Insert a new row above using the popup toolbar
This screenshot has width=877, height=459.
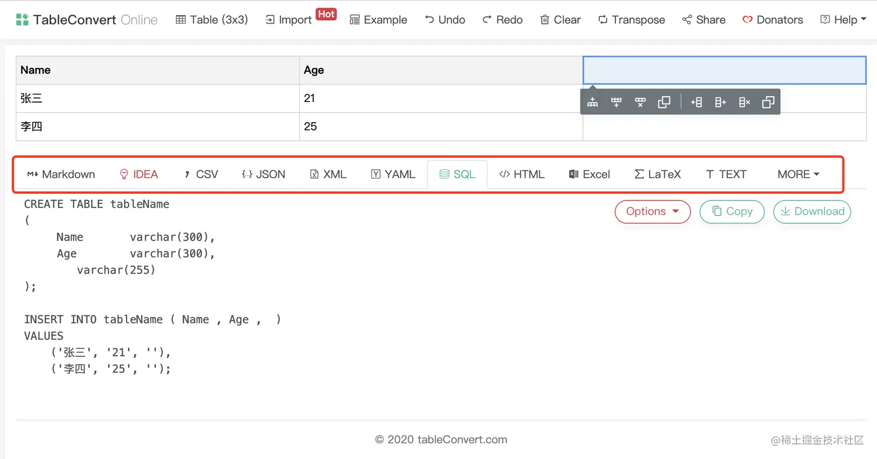(593, 101)
